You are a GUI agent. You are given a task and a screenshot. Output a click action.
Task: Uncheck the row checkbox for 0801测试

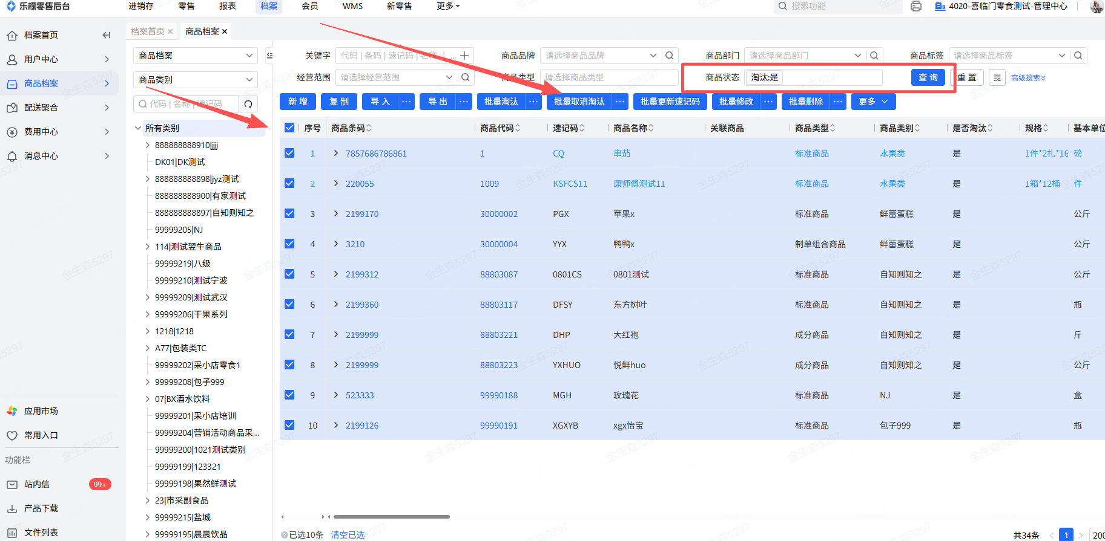(x=289, y=274)
